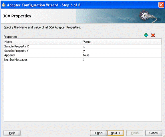Edit the value 1 of NumberMessages
The width and height of the screenshot is (165, 137).
[122, 60]
